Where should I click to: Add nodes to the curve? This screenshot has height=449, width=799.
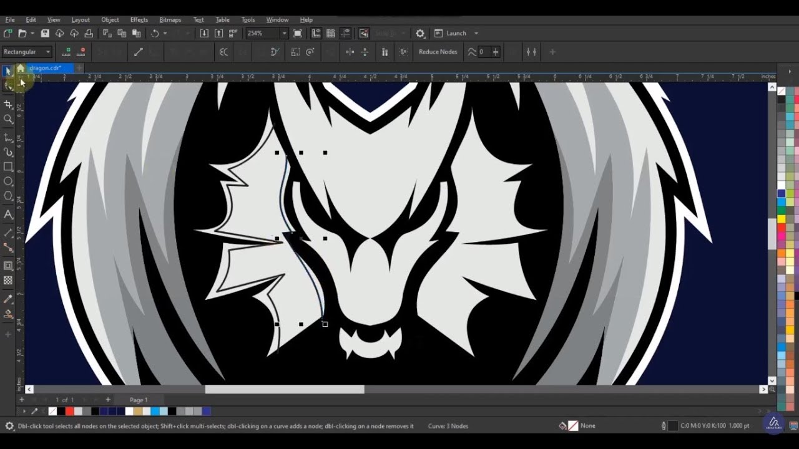[x=66, y=52]
